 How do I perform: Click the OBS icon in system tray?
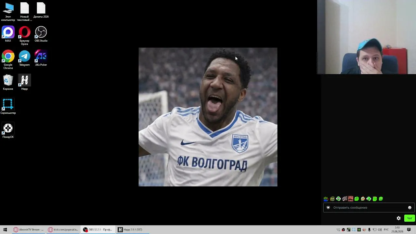(x=343, y=230)
